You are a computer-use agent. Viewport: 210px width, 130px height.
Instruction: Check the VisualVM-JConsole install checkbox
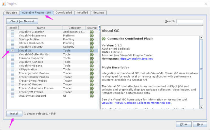[12, 62]
